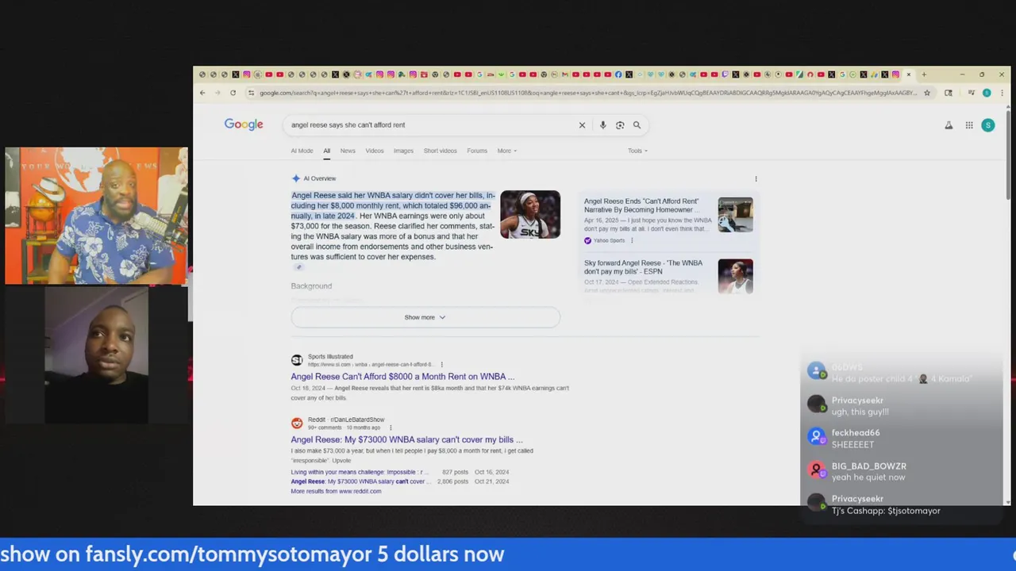Click the ESPN article thumbnail
Viewport: 1016px width, 571px height.
tap(736, 276)
